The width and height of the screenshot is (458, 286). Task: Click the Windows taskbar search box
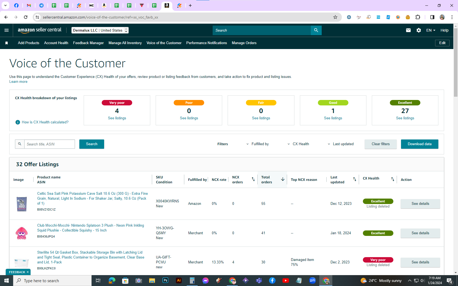[52, 281]
